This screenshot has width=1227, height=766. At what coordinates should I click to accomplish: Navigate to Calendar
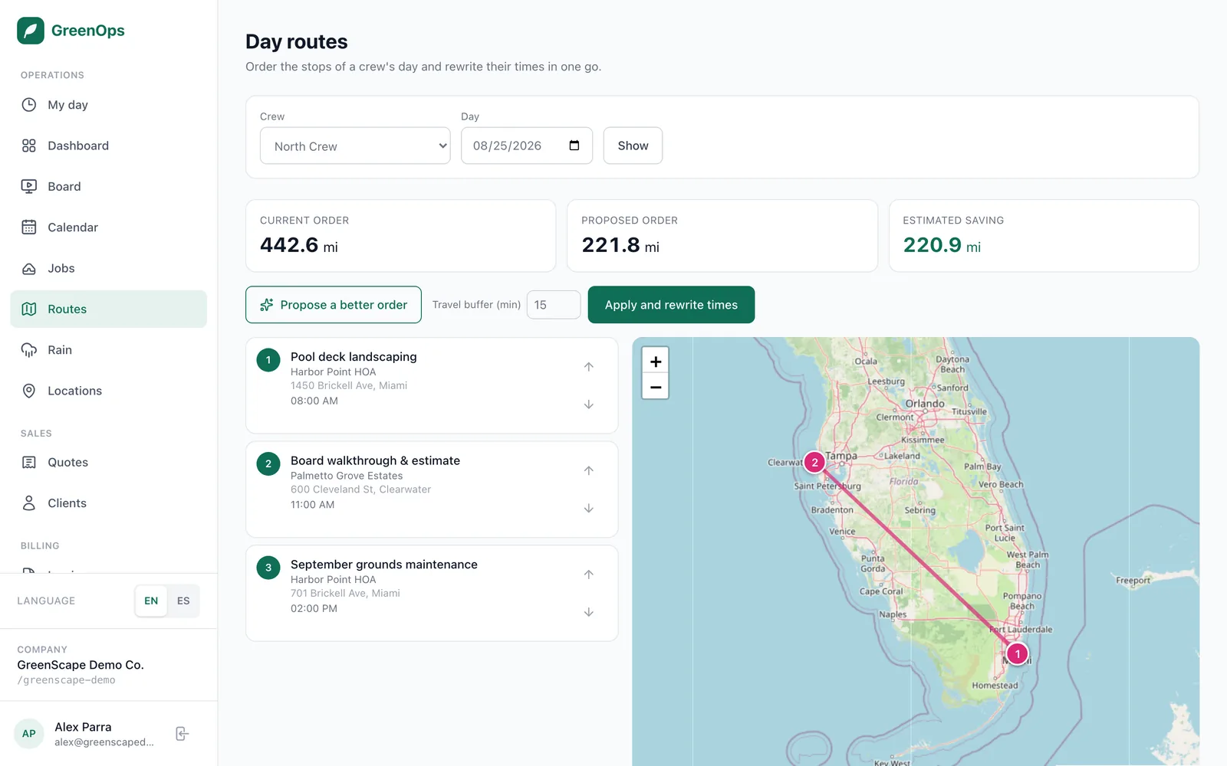tap(108, 228)
